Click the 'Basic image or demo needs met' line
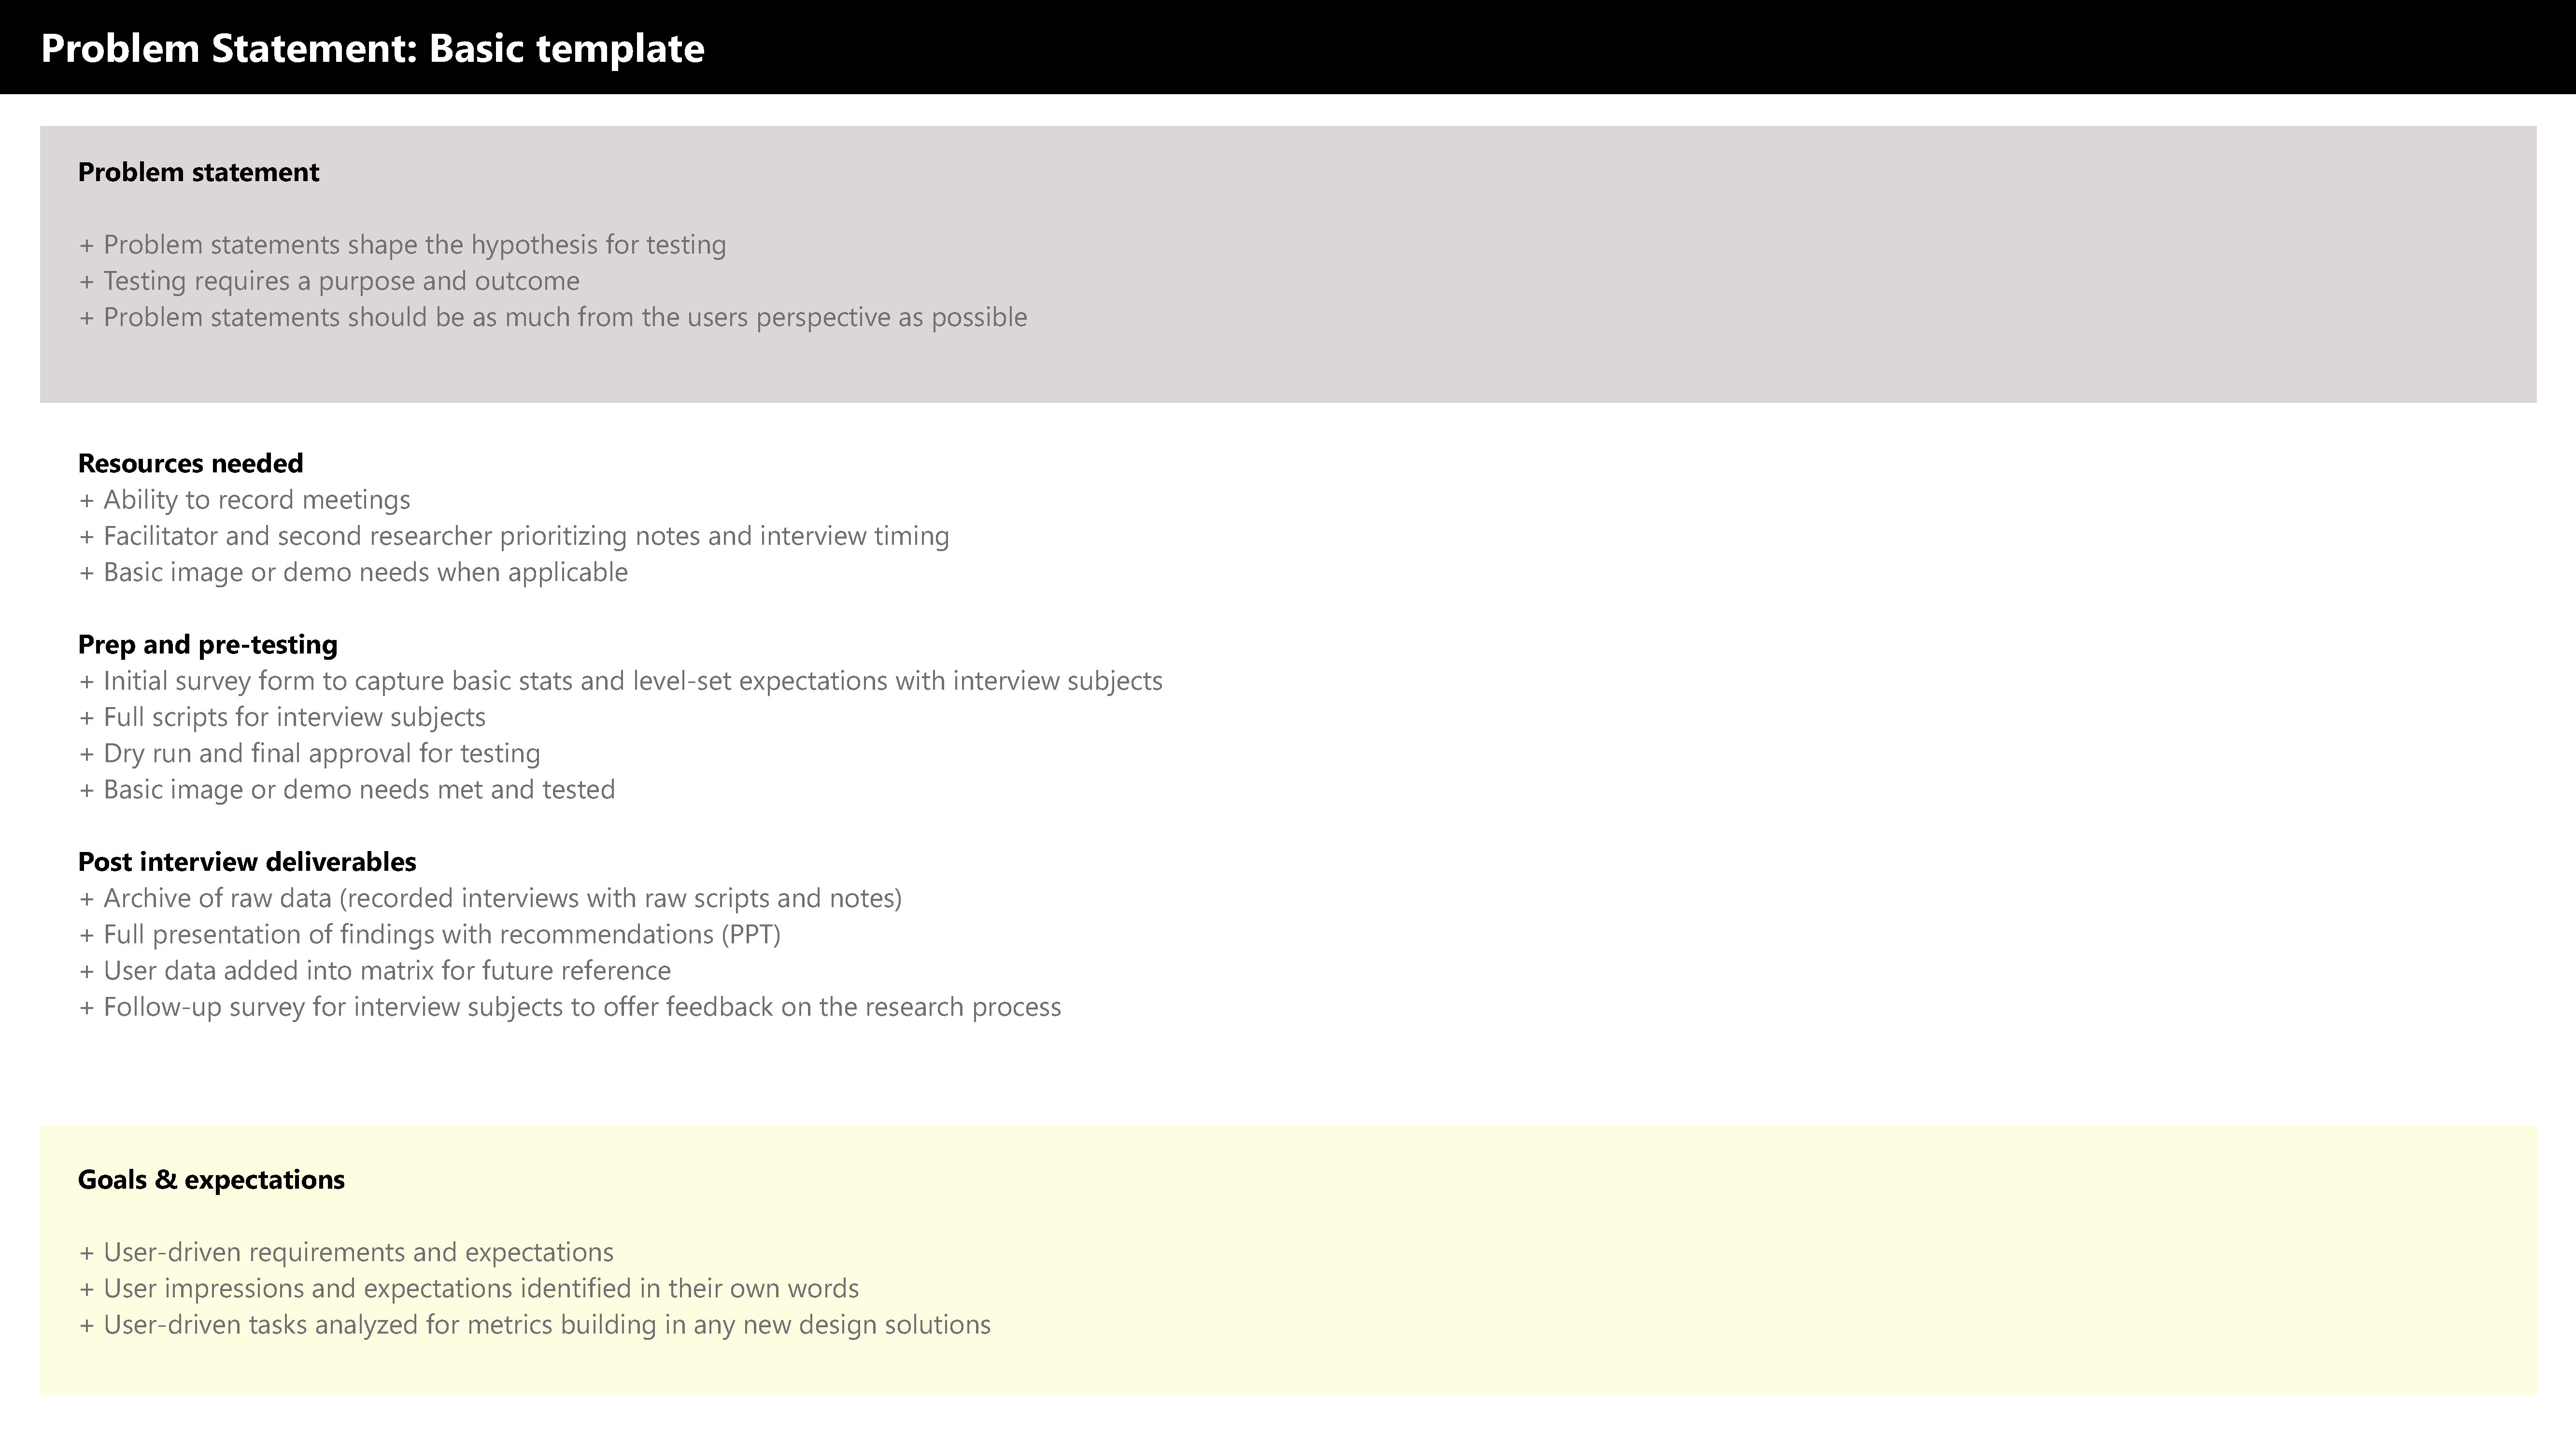The width and height of the screenshot is (2576, 1449). pyautogui.click(x=346, y=789)
